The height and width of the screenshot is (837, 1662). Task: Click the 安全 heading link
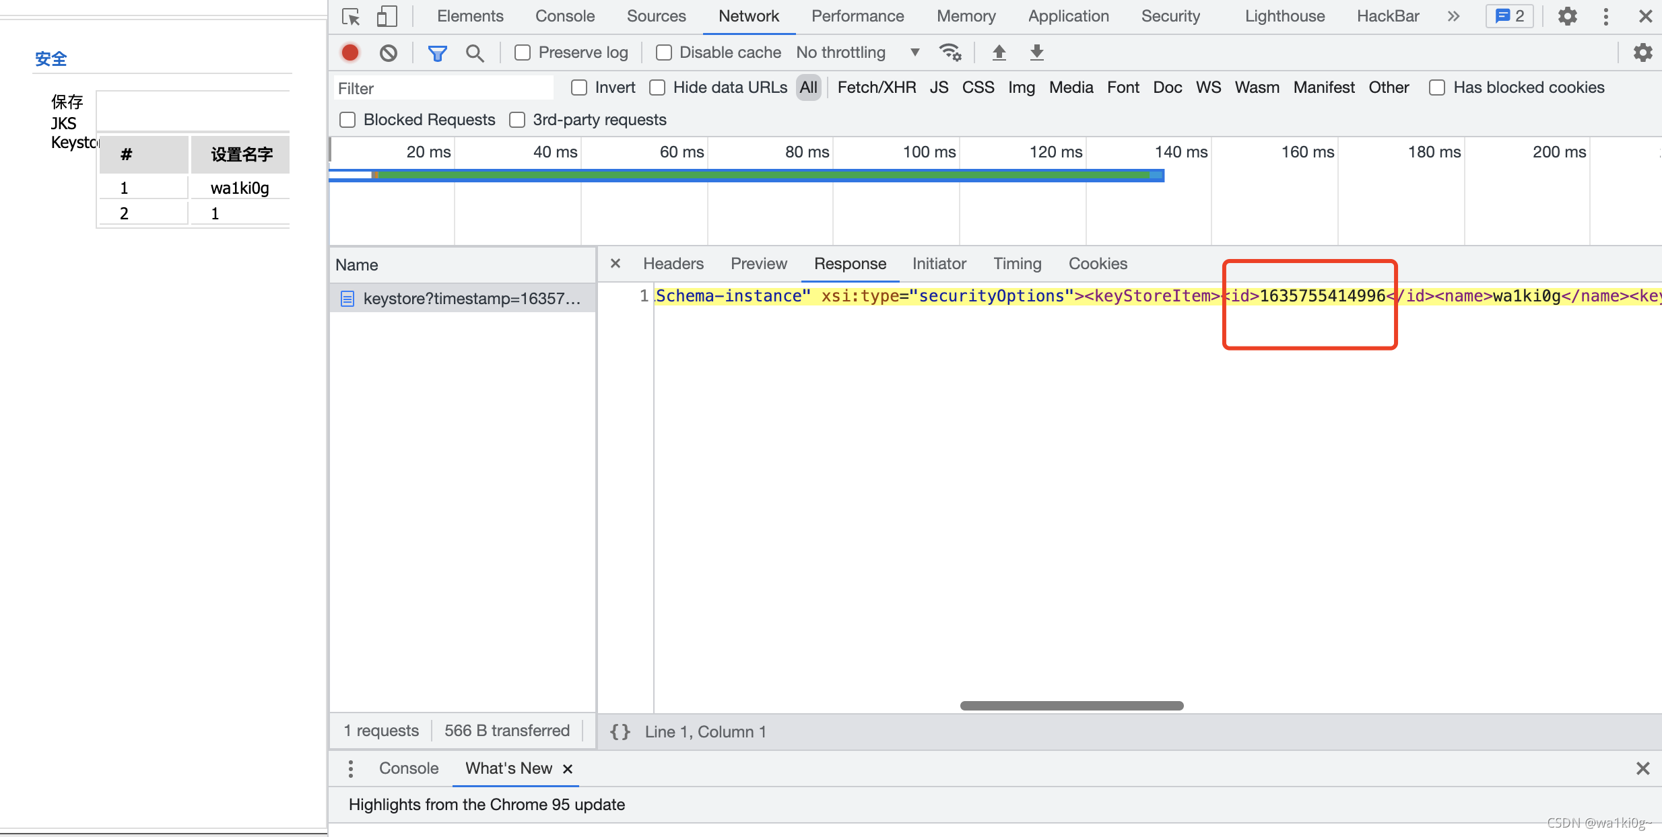click(51, 59)
